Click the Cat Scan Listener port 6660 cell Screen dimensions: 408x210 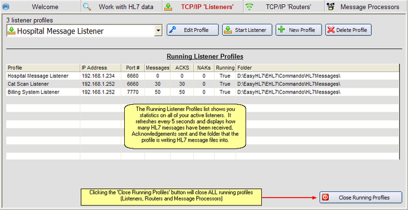click(x=133, y=84)
